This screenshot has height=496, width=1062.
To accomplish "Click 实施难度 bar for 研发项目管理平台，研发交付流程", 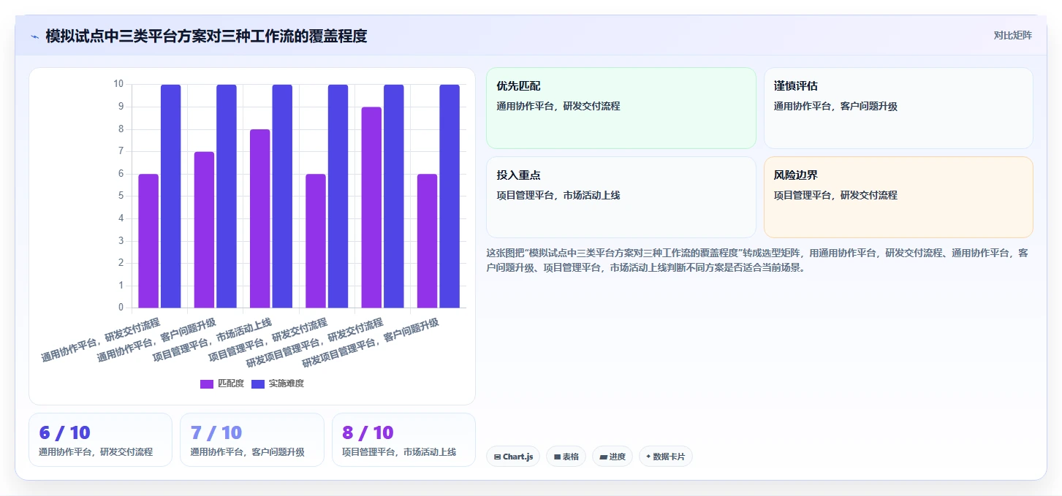I will tap(394, 196).
